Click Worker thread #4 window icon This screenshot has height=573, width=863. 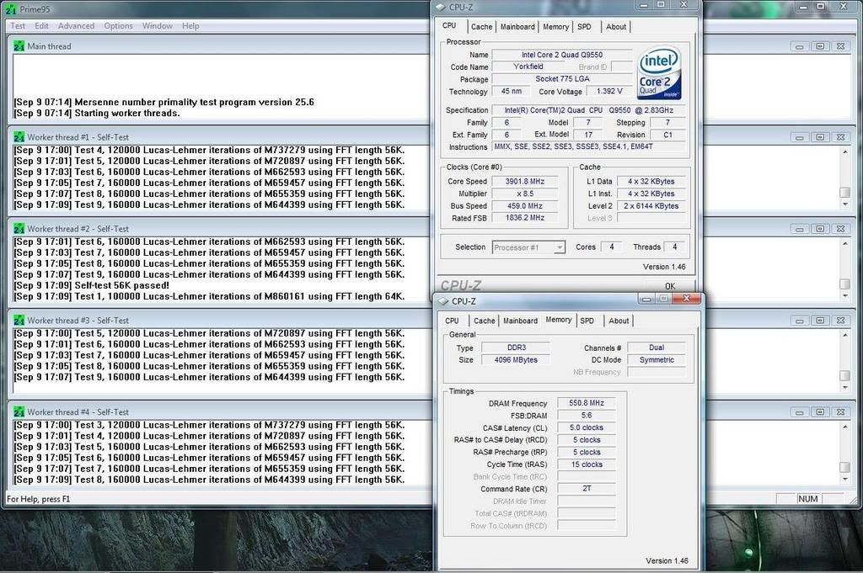[19, 411]
